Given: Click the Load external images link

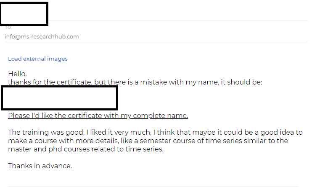Looking at the screenshot, I should point(38,59).
